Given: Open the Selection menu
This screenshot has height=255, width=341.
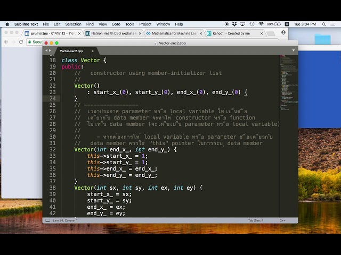Looking at the screenshot, I should coord(74,24).
